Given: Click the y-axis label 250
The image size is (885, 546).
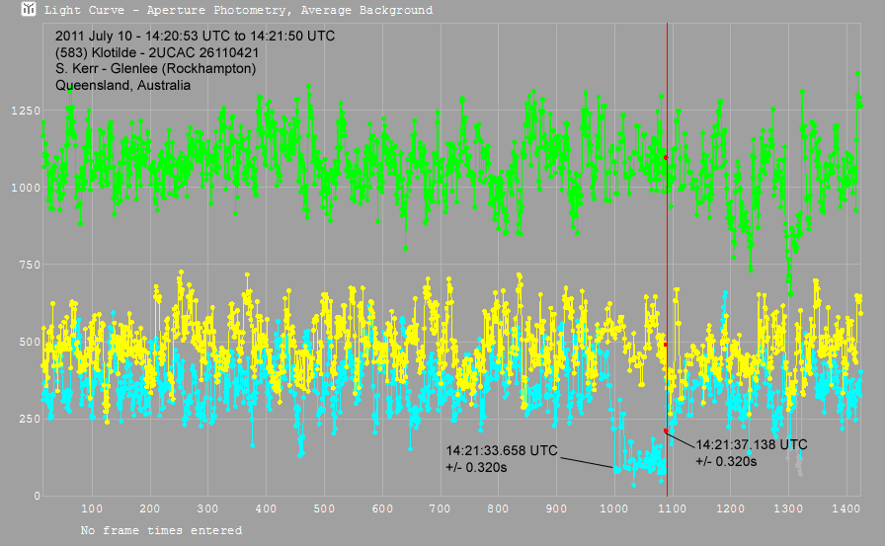Looking at the screenshot, I should click(x=30, y=419).
